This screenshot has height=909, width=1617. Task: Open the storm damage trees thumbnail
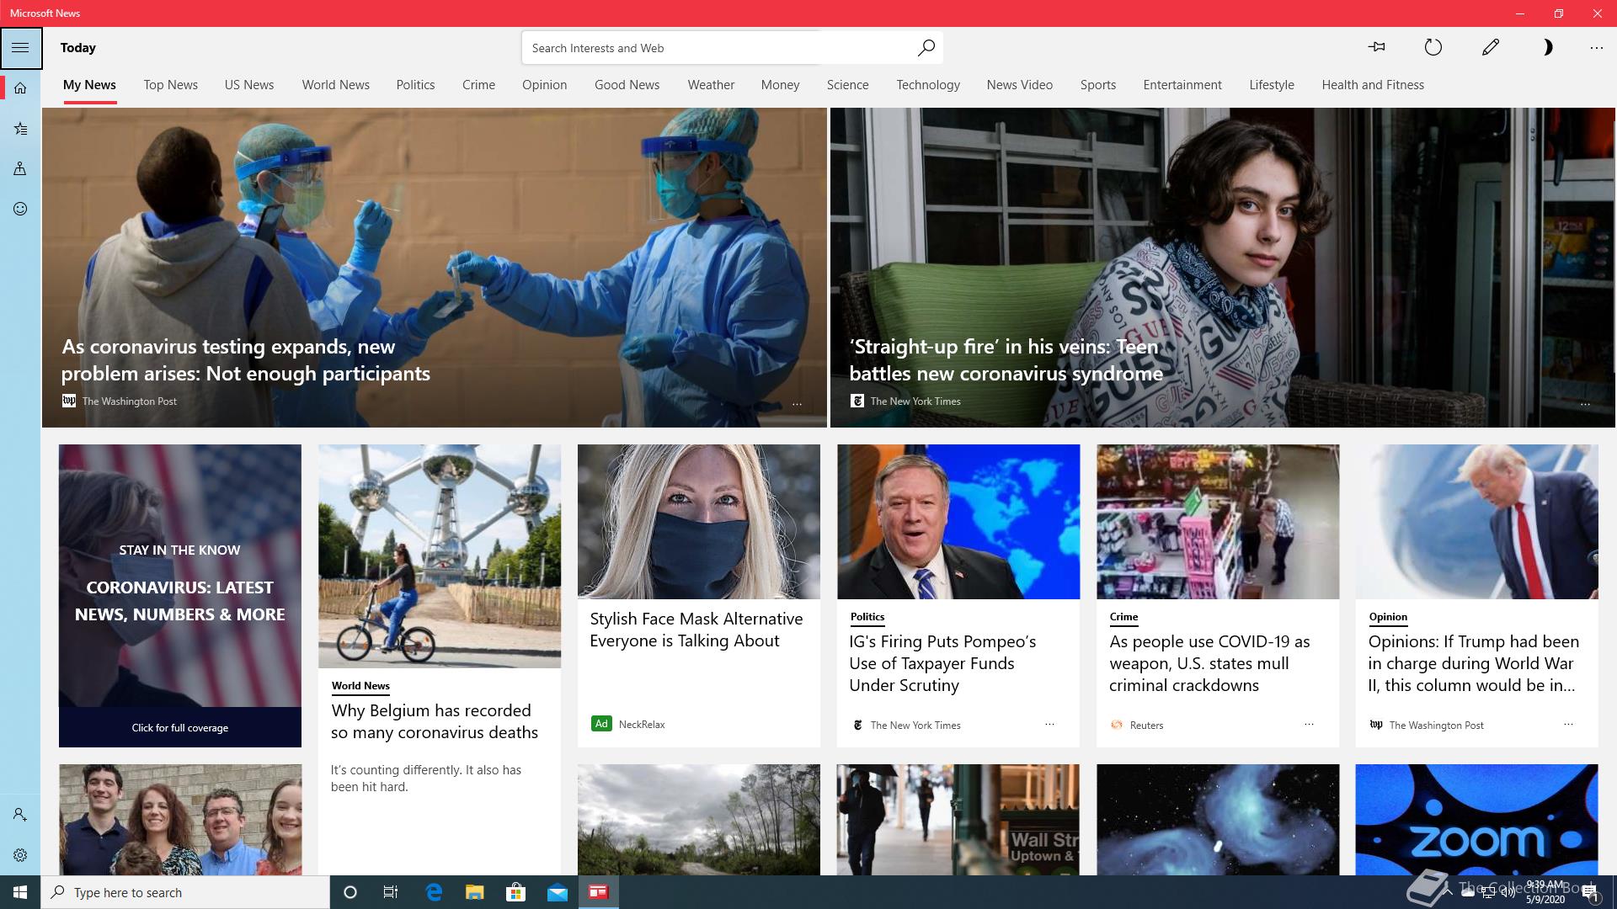coord(699,820)
